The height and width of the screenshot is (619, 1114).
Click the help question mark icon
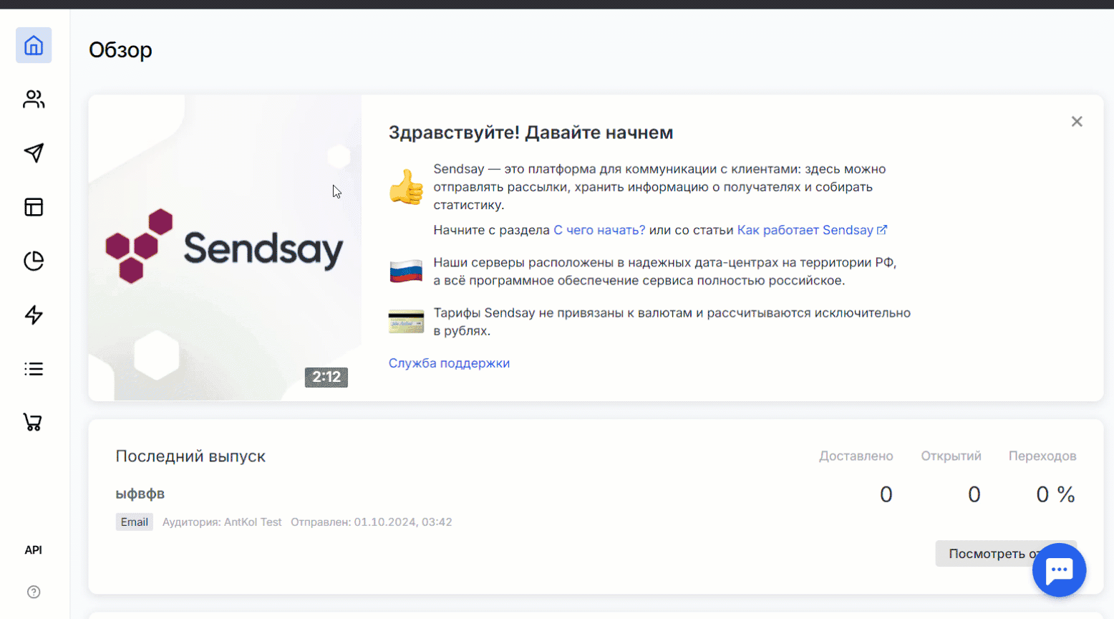(x=34, y=592)
